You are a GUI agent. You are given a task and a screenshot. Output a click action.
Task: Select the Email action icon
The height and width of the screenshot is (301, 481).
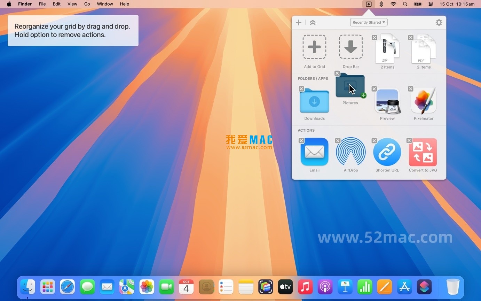(314, 152)
